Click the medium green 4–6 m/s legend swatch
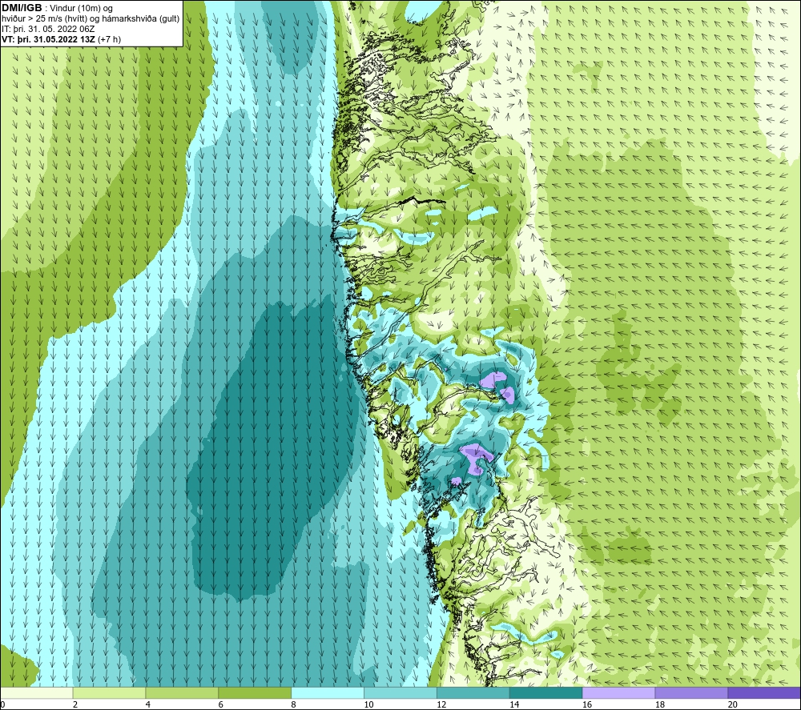801x710 pixels. click(182, 692)
